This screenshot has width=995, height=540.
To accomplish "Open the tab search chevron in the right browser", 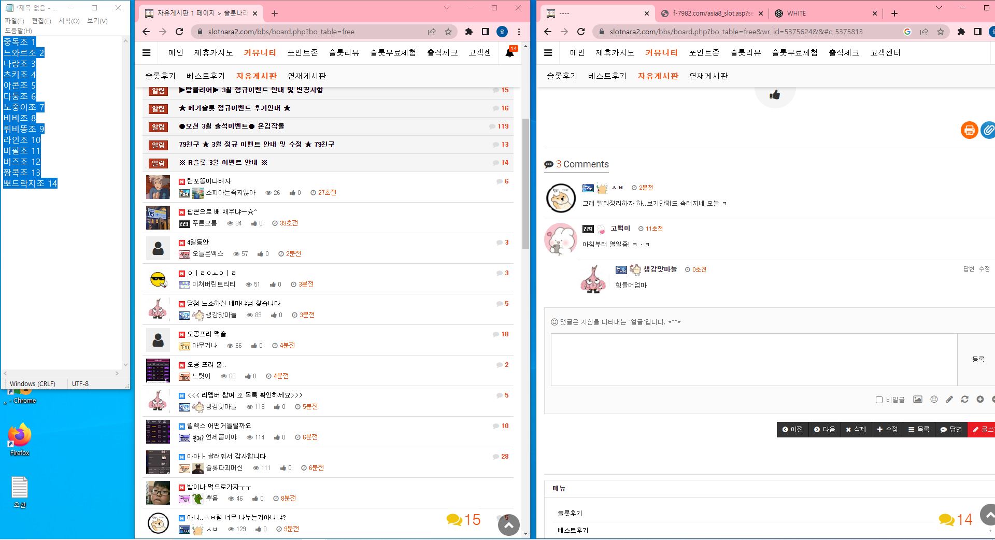I will click(939, 8).
